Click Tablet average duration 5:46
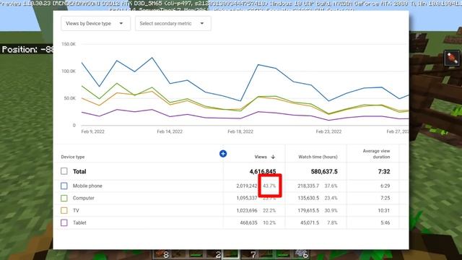Viewport: 462px width, 260px height. 385,223
